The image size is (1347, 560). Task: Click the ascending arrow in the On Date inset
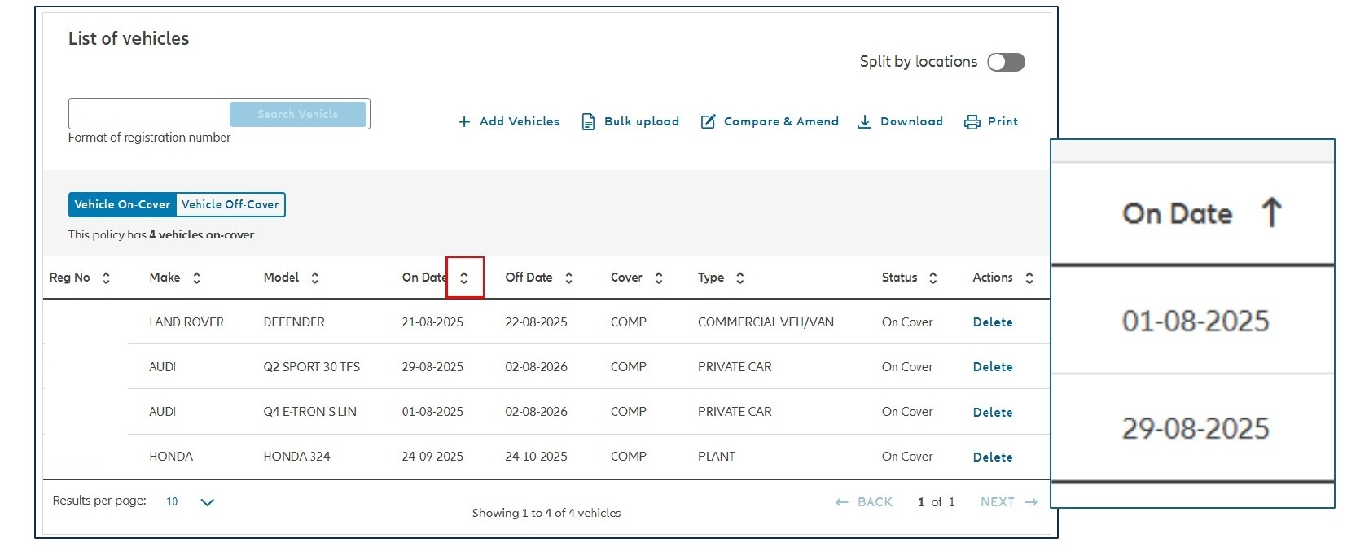tap(1271, 213)
